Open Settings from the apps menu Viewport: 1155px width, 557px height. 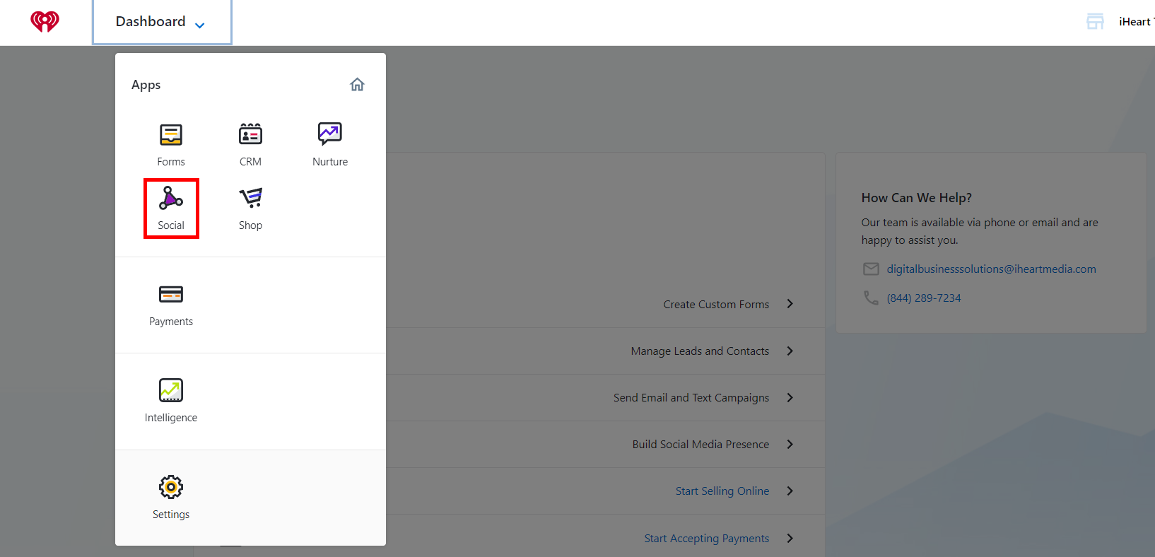coord(171,498)
